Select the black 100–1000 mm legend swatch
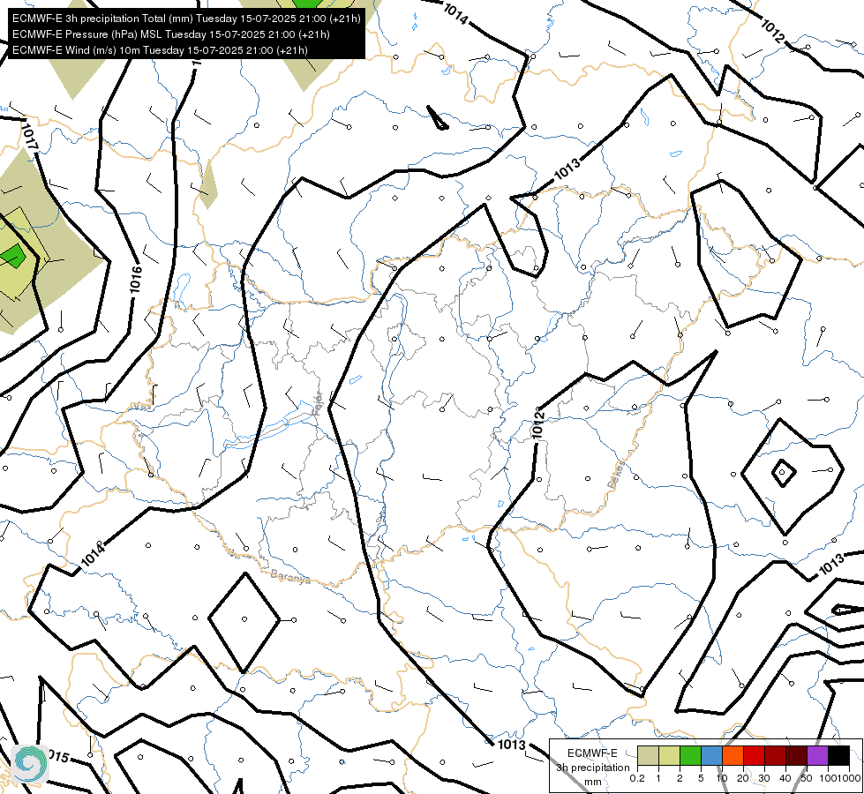Screen dimensions: 864x794 click(x=838, y=755)
